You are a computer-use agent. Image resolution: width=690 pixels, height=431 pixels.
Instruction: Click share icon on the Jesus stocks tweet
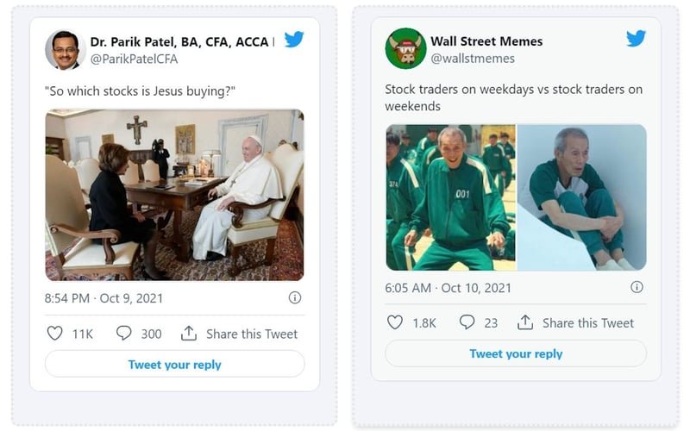point(189,334)
